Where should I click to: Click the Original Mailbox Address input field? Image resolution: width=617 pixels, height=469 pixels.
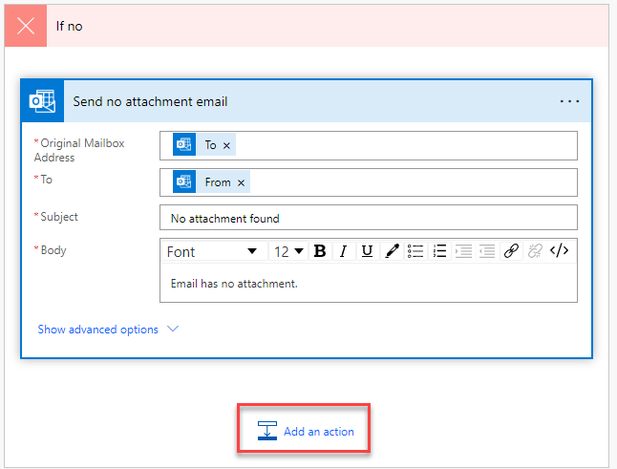tap(369, 145)
